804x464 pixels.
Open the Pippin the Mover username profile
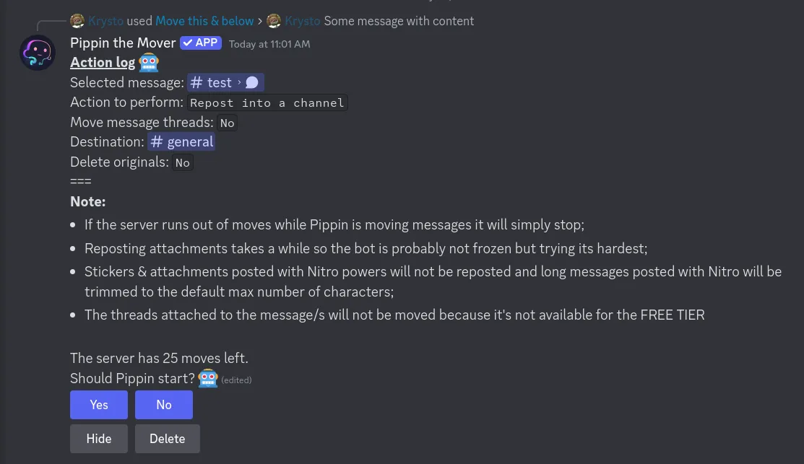123,43
